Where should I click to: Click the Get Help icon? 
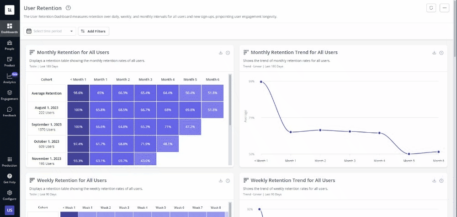(x=9, y=178)
